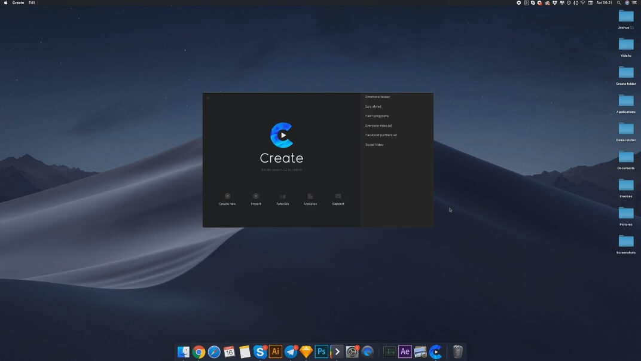Open Notes from the dock

pyautogui.click(x=245, y=351)
